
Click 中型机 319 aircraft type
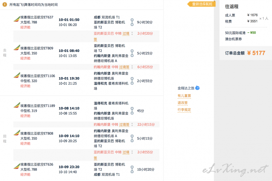pos(29,111)
